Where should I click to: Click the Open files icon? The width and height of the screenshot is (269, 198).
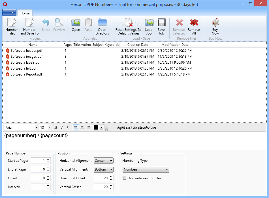click(76, 22)
